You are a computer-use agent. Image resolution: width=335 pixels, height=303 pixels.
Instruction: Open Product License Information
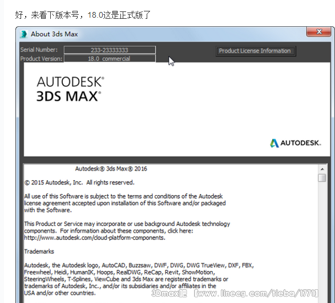click(256, 51)
